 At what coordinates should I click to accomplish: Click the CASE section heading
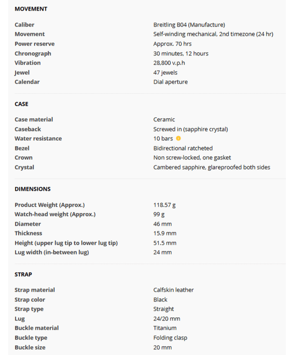(21, 104)
